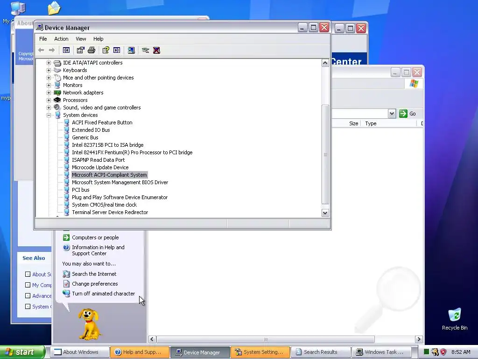
Task: Expand Sound, video and game controllers node
Action: [49, 108]
